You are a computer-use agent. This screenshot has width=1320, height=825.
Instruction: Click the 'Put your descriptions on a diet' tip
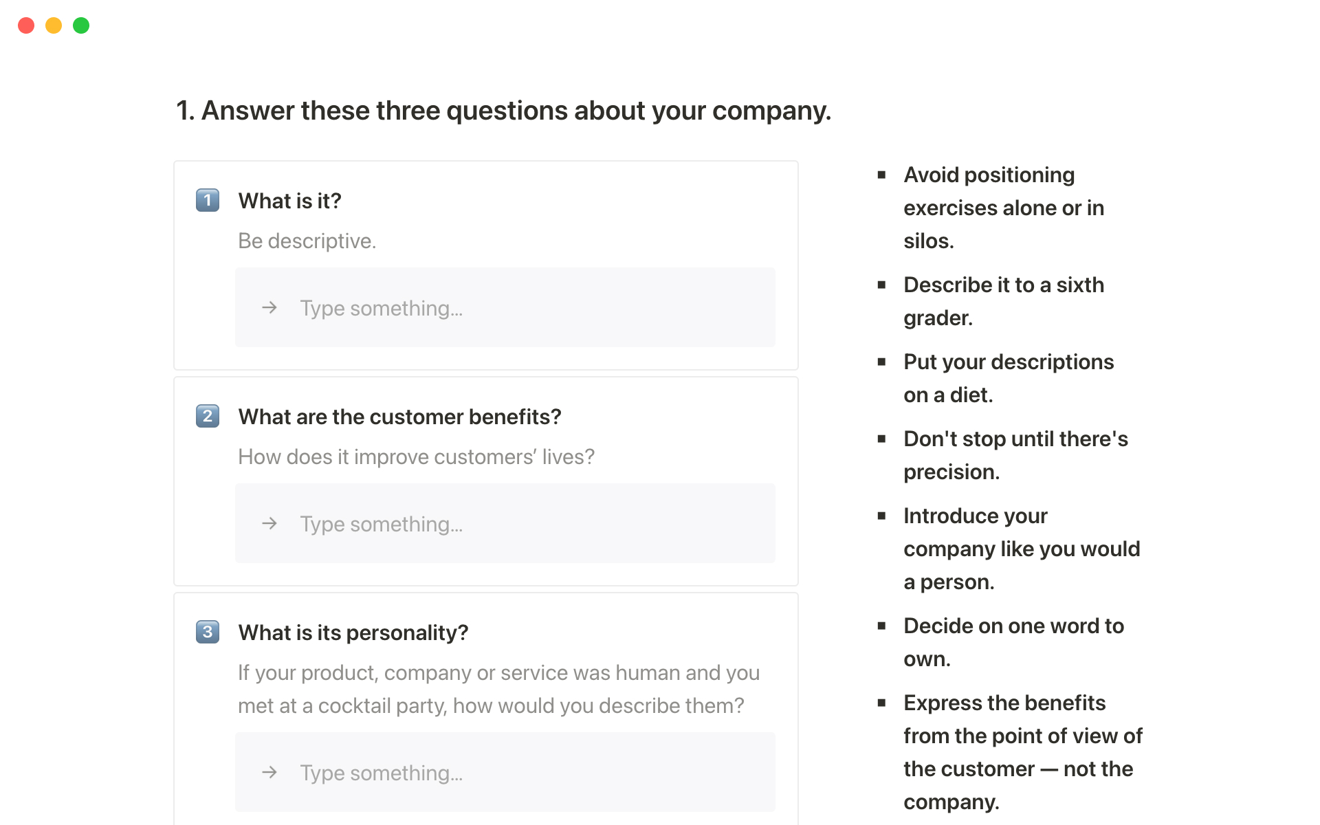click(x=1008, y=378)
